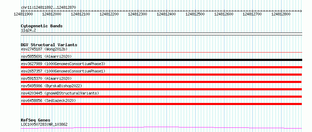Click the red nsv4203445 variant bar

tap(161, 97)
